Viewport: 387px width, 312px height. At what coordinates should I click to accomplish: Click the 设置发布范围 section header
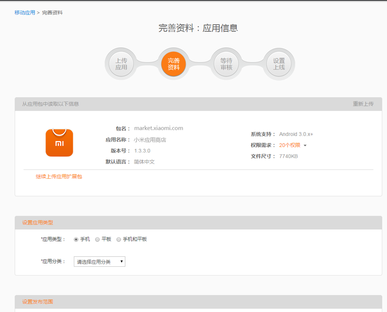coord(38,302)
